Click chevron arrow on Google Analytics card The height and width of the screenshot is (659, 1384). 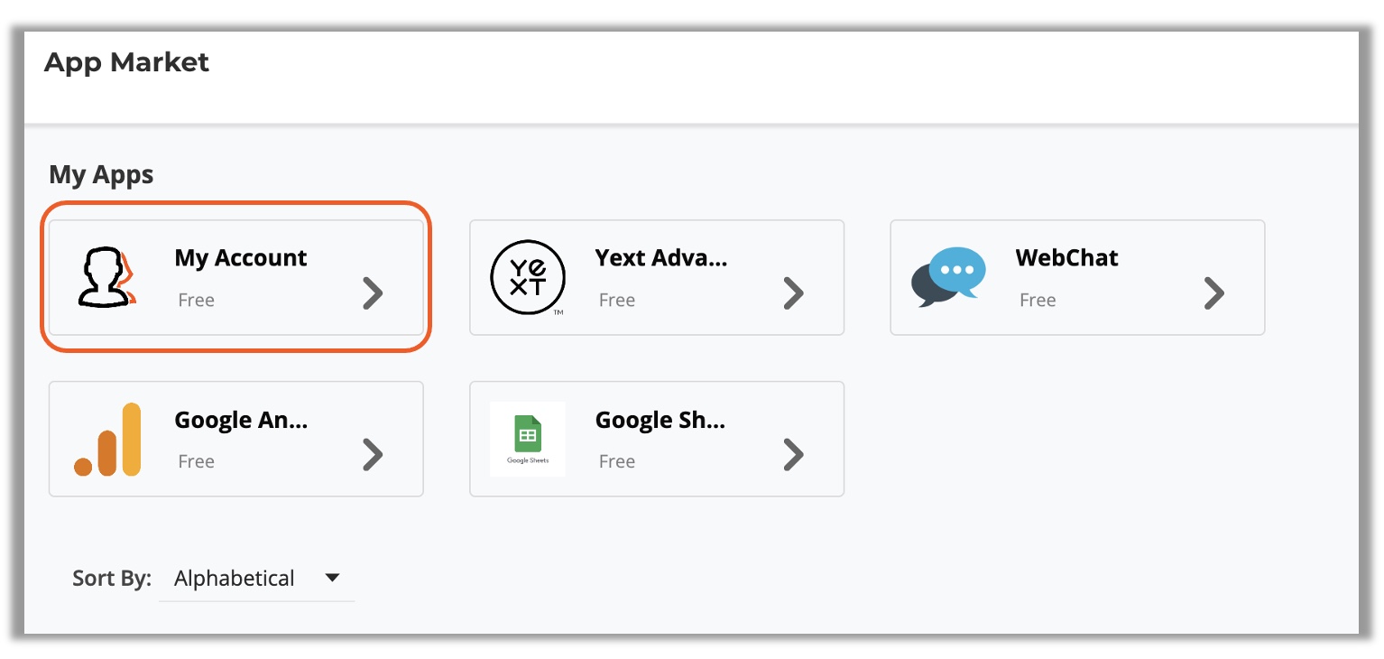[373, 455]
